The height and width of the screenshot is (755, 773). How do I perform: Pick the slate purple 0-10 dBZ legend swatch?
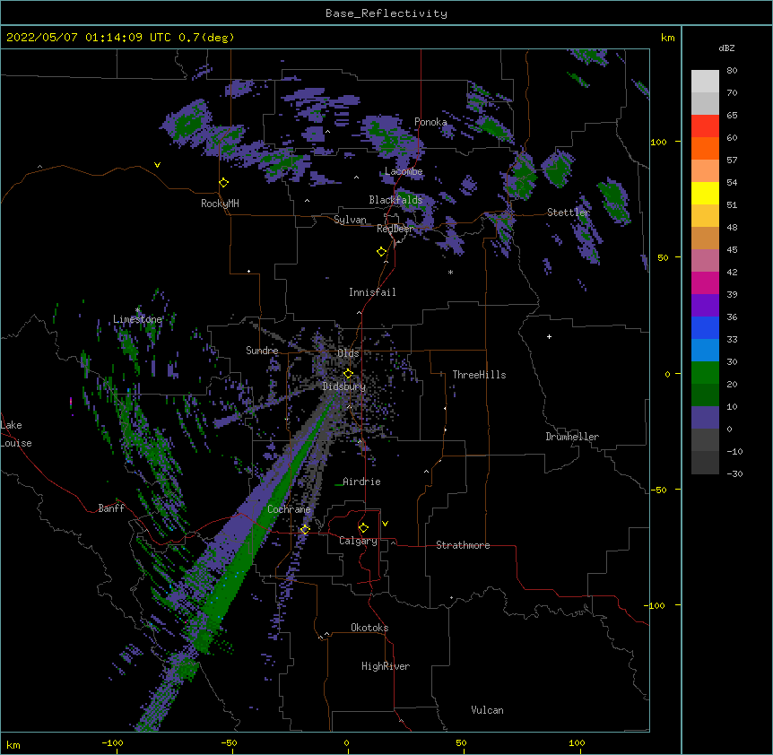coord(705,418)
